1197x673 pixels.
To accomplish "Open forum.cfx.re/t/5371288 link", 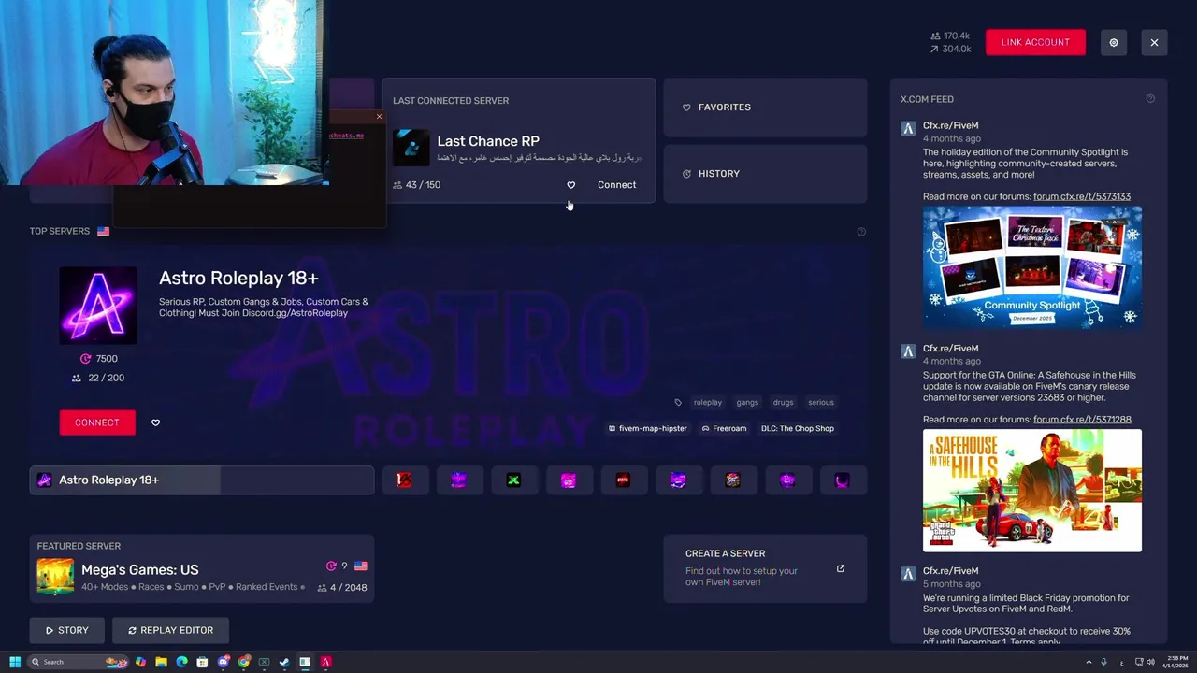I will click(x=1082, y=420).
